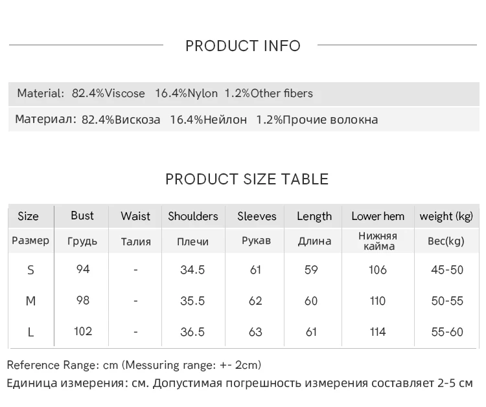The height and width of the screenshot is (407, 486).
Task: Click the Bust column header
Action: 82,215
